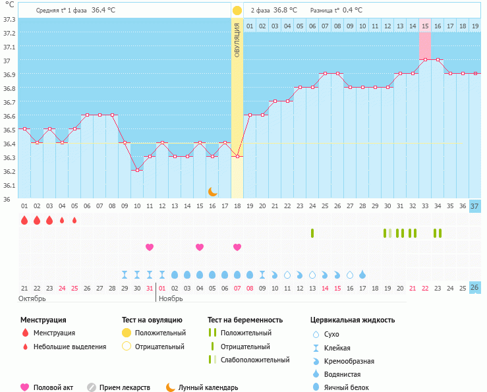Click the lunar calendar moon on day 16
This screenshot has height=392, width=487.
coord(212,191)
